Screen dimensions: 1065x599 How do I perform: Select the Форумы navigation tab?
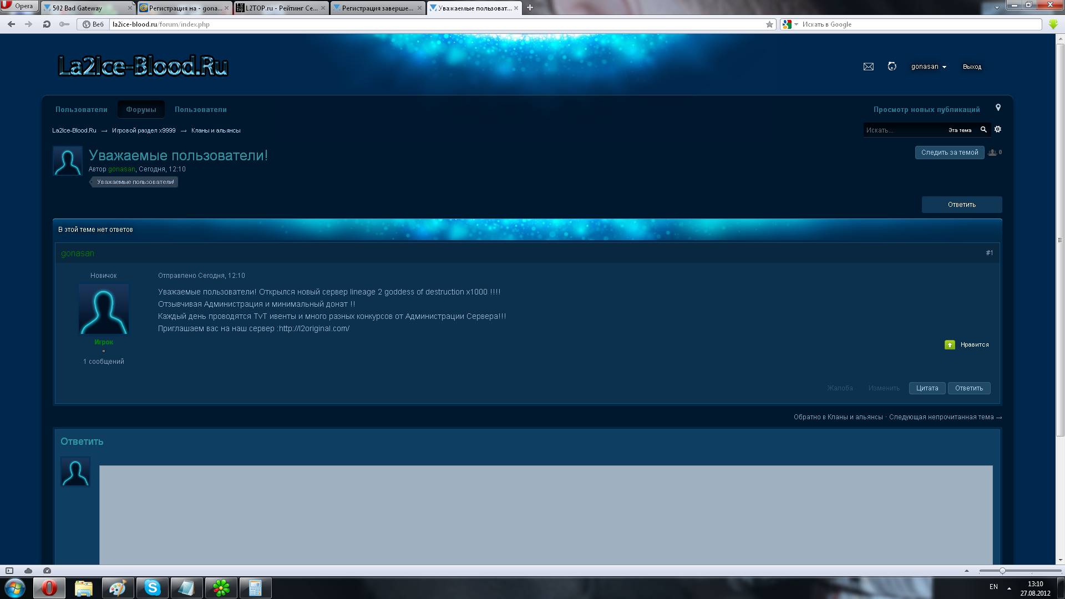coord(141,110)
